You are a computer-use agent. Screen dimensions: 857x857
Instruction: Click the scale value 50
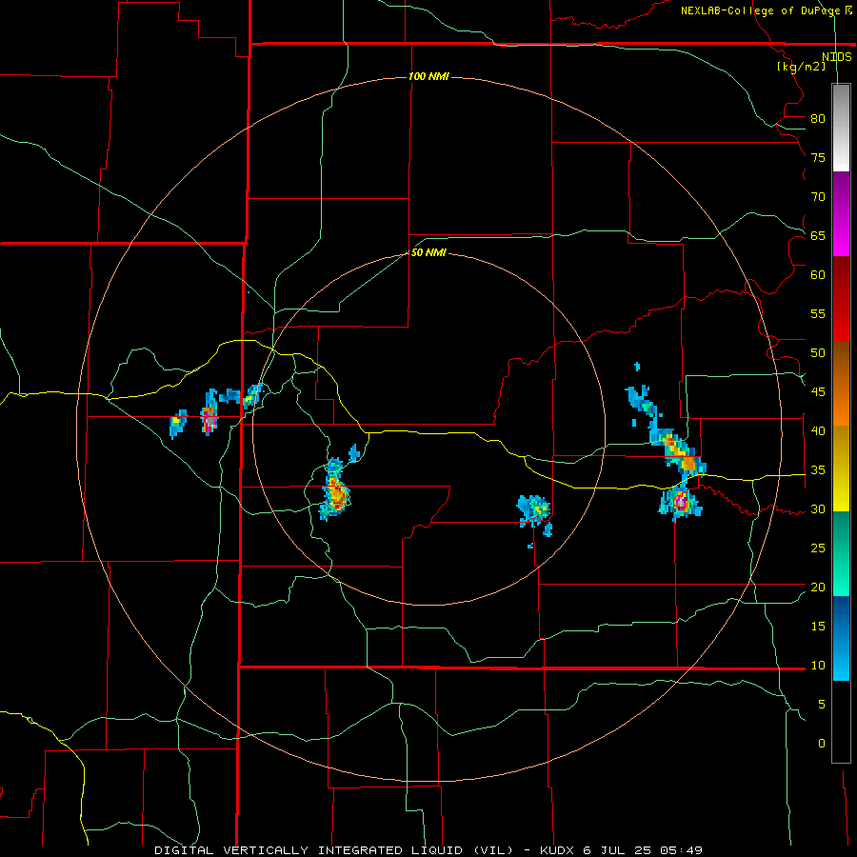tap(818, 353)
